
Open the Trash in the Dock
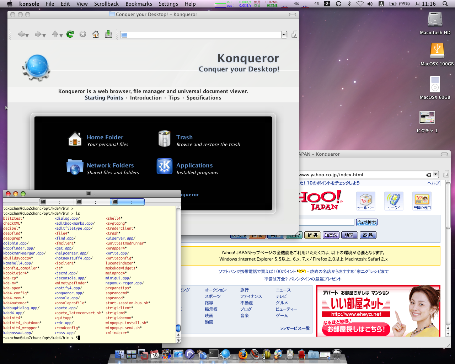point(337,354)
